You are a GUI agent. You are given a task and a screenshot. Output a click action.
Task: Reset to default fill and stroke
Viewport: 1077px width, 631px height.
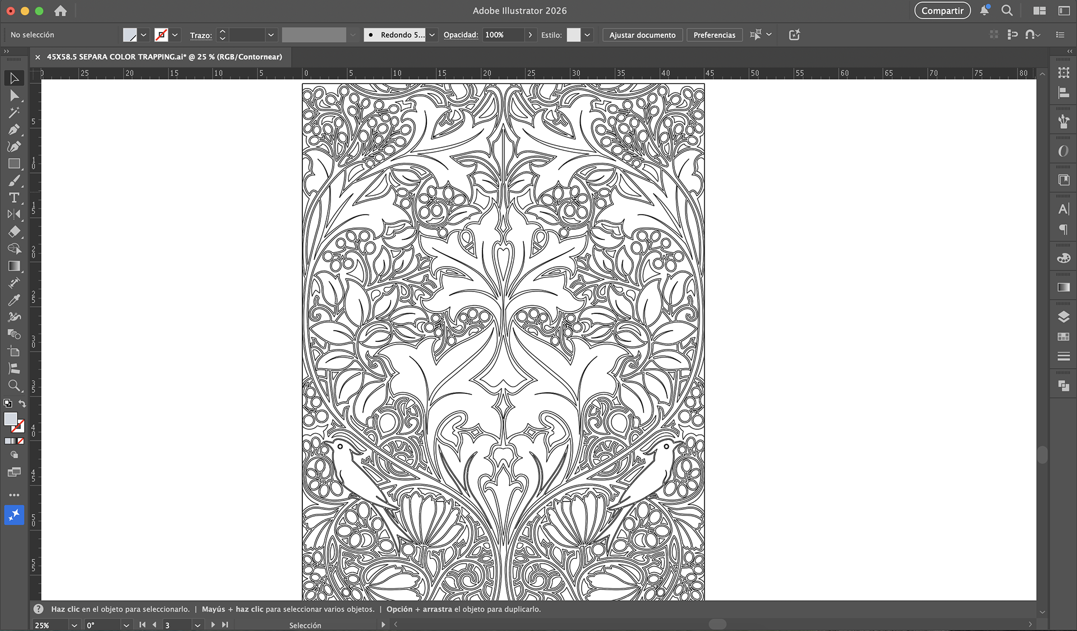click(8, 403)
